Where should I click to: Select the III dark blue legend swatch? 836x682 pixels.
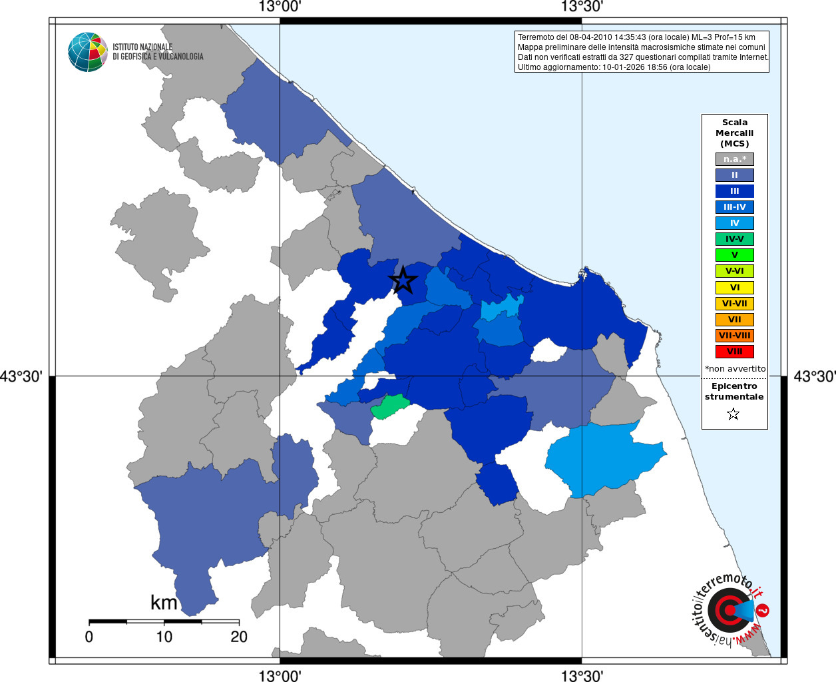click(x=735, y=191)
